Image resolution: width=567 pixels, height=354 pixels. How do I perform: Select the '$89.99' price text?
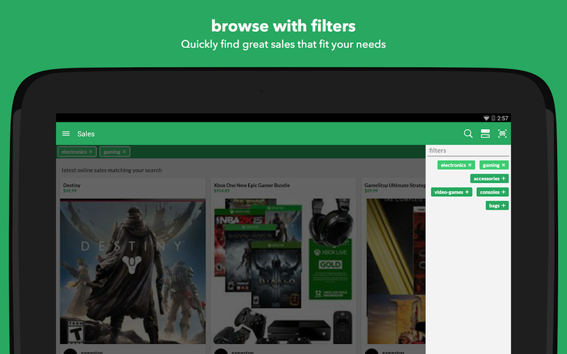(x=371, y=190)
